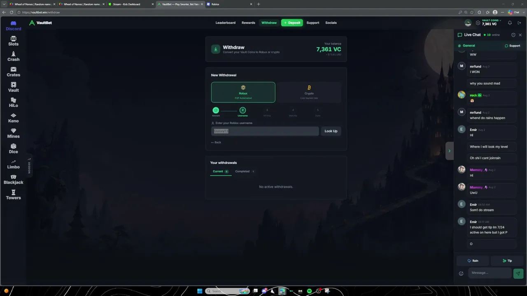Close the Live Chat panel
This screenshot has height=296, width=527.
pyautogui.click(x=520, y=35)
